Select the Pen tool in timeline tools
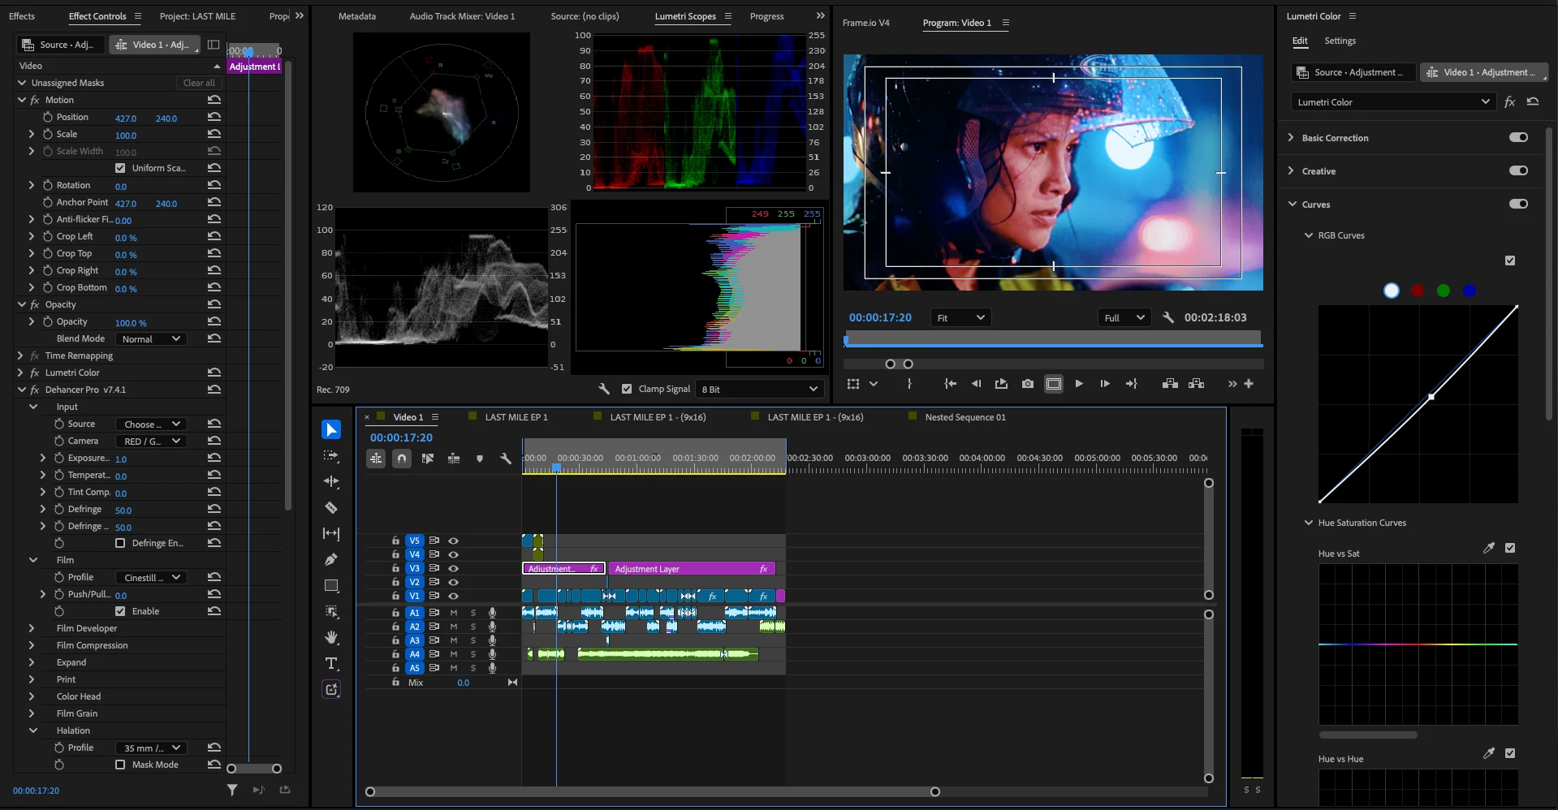1558x810 pixels. click(331, 559)
